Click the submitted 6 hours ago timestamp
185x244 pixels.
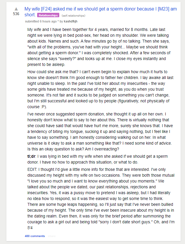(41, 21)
